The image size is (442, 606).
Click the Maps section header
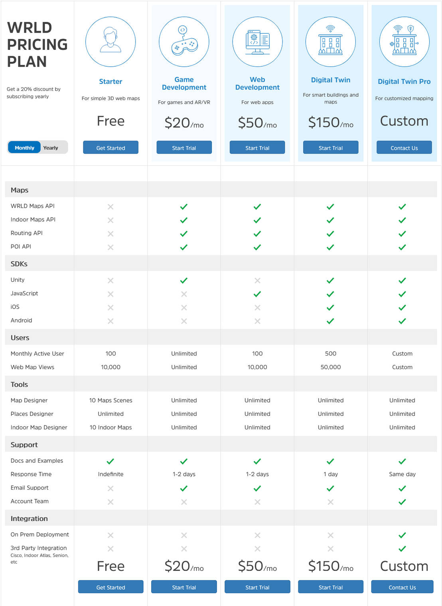[20, 190]
